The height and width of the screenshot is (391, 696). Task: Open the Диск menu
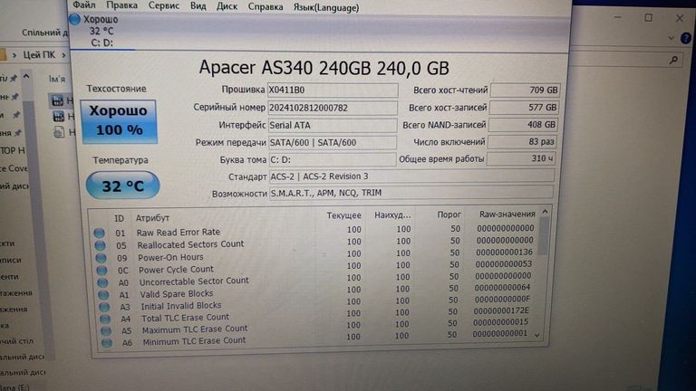(x=227, y=6)
